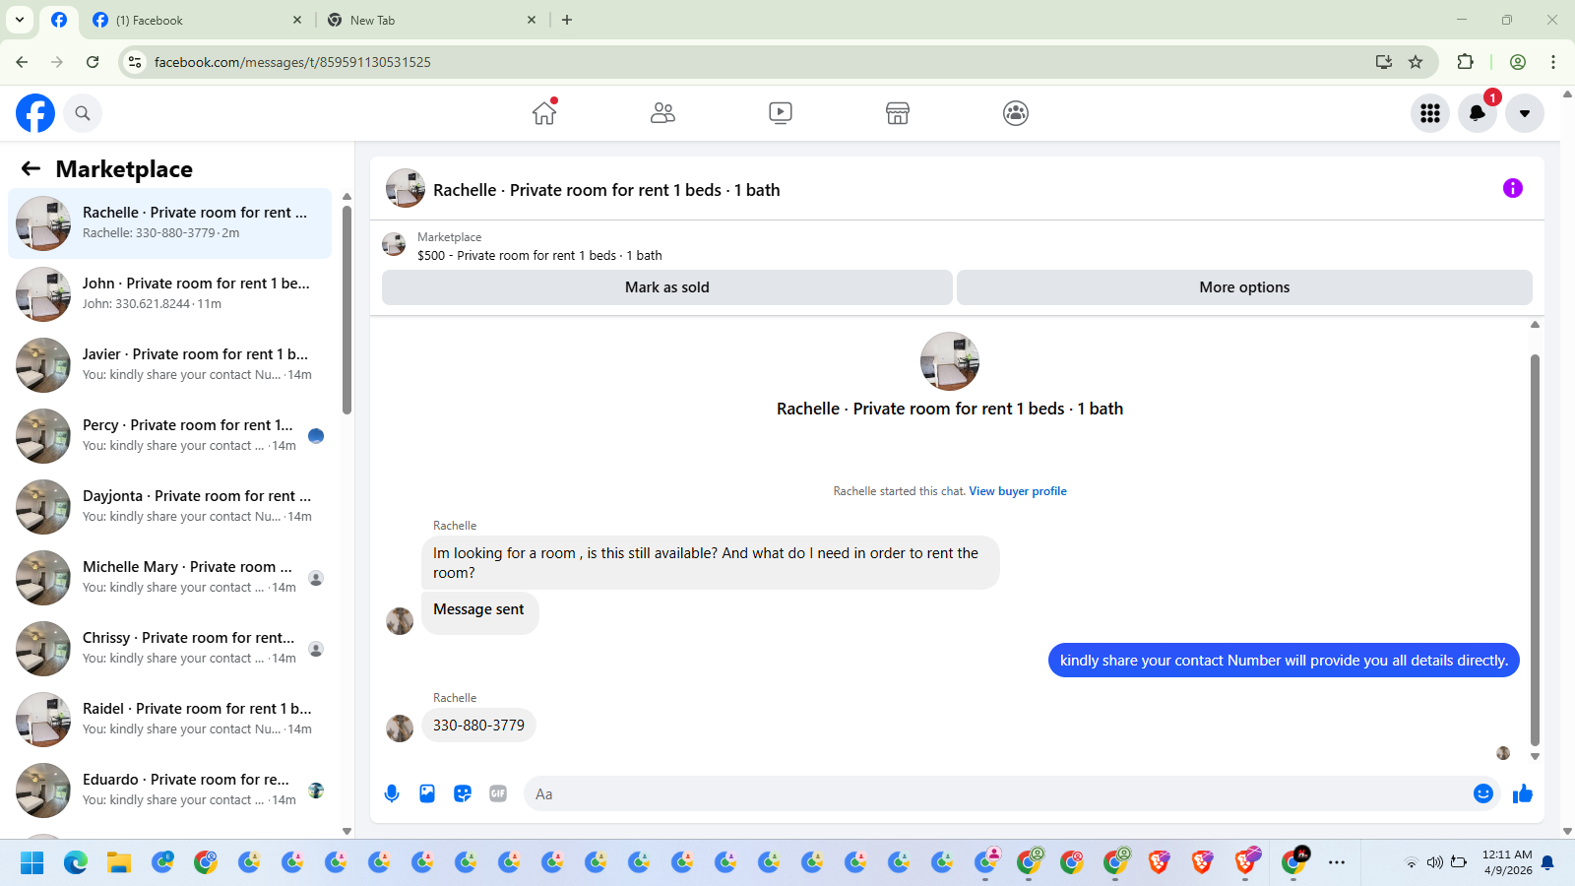Viewport: 1575px width, 886px height.
Task: Click the large listing photo in chat
Action: [950, 361]
